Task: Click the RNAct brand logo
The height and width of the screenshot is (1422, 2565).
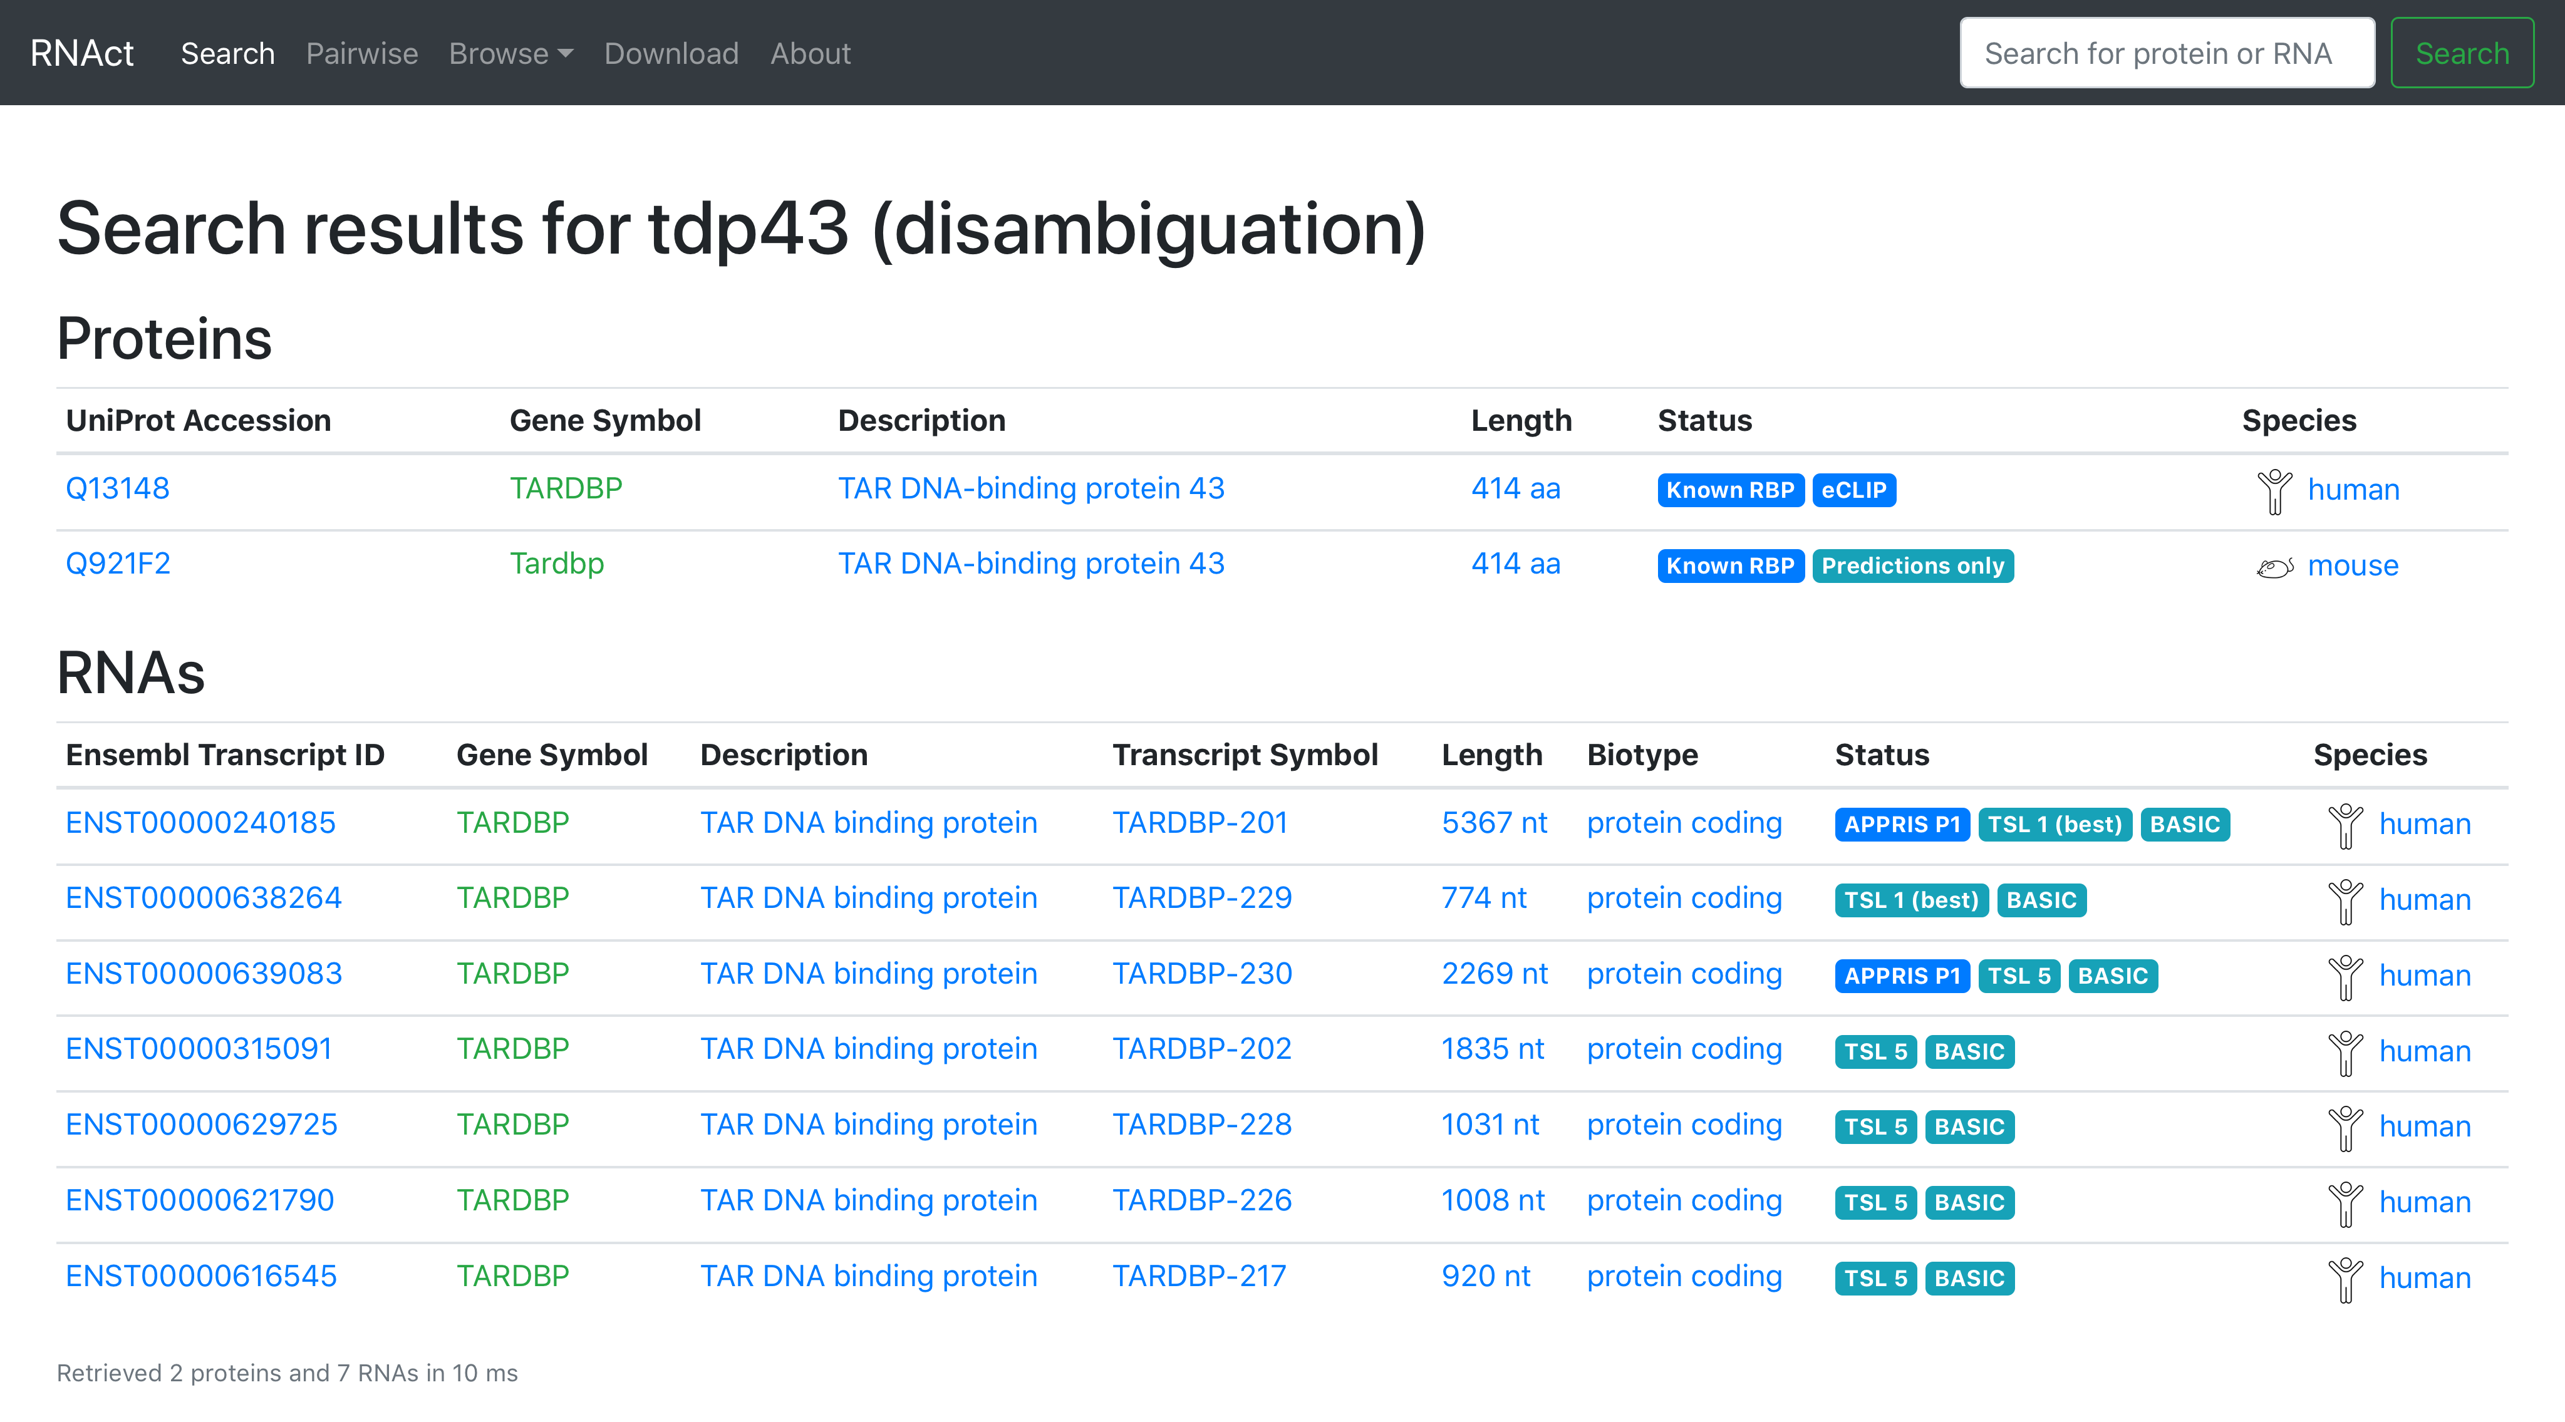Action: [81, 54]
